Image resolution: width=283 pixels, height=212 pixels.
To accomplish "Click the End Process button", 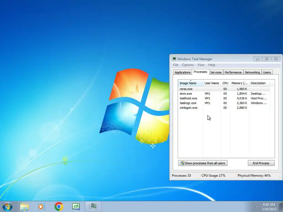I will point(261,163).
